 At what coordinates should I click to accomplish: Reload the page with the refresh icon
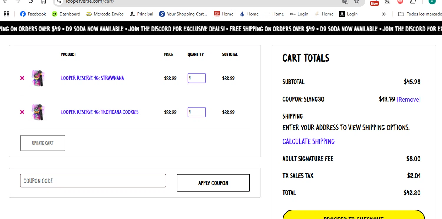31,1
